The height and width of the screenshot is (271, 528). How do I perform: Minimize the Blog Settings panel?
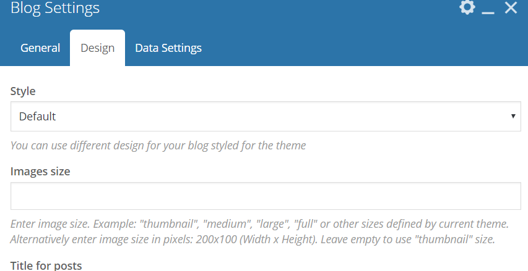488,10
